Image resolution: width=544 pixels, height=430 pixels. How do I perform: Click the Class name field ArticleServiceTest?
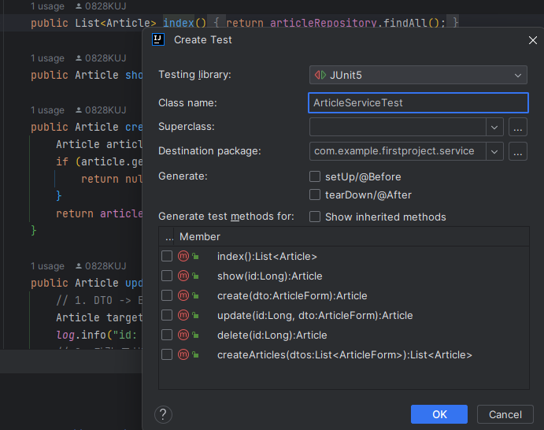[418, 102]
